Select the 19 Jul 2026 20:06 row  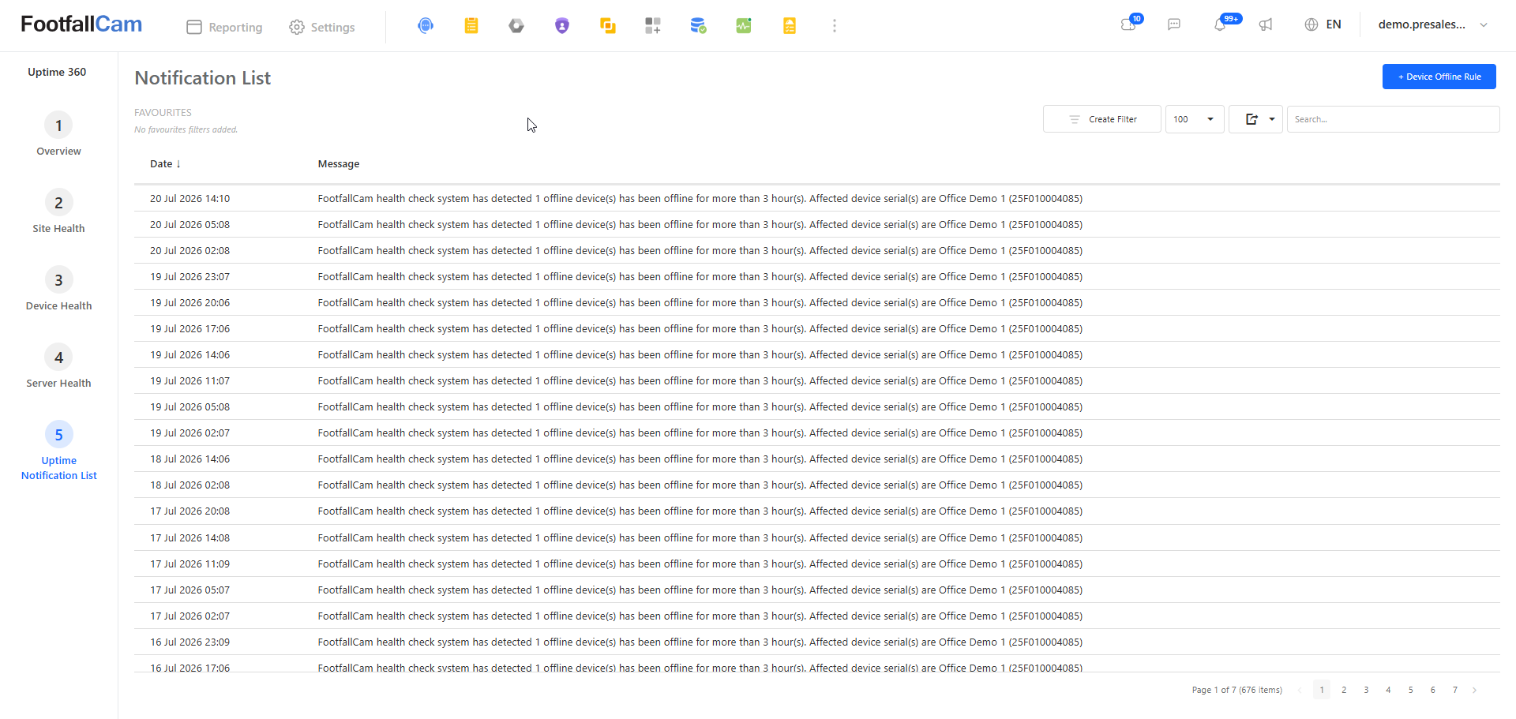point(817,303)
